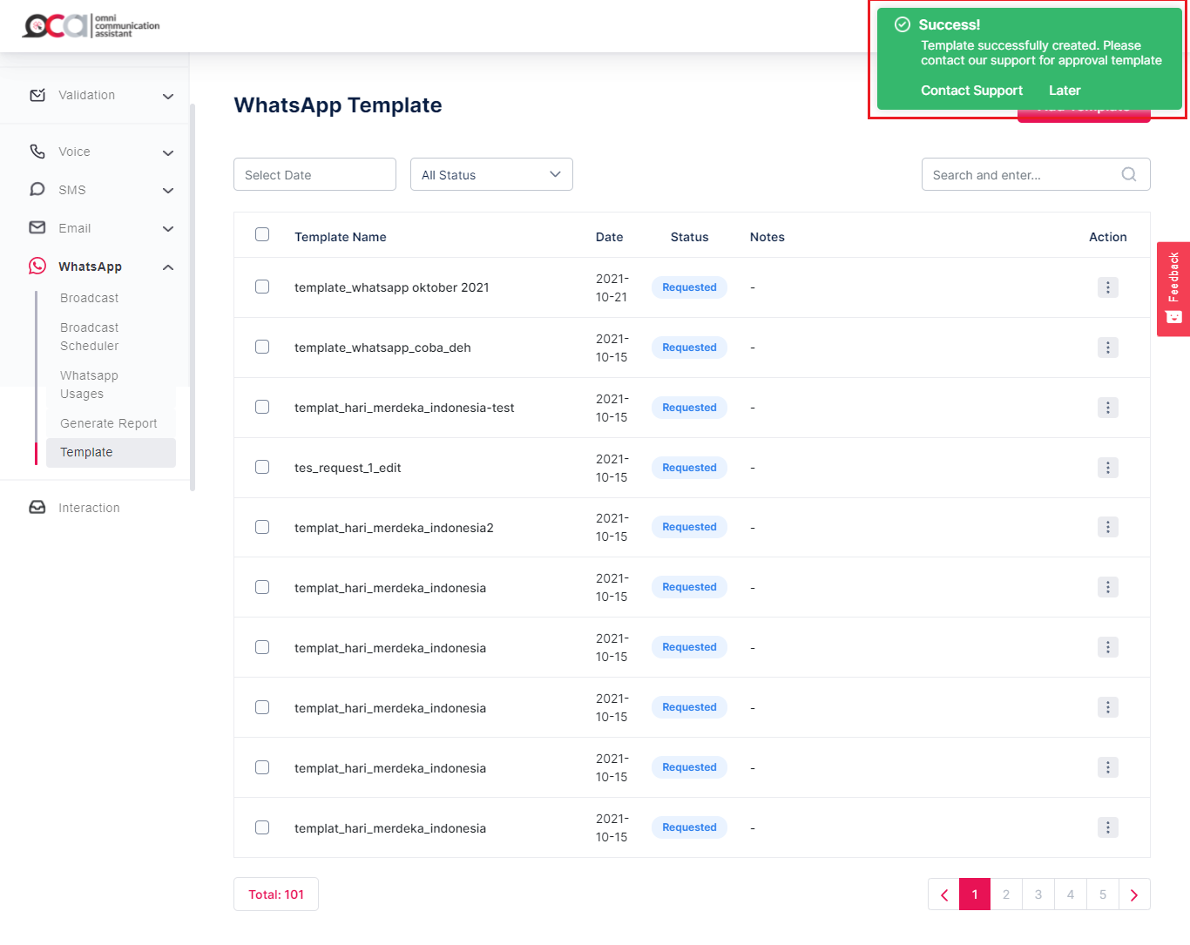Open actions menu for tes_request_1_edit row
Screen dimensions: 1190x945
tap(1107, 468)
